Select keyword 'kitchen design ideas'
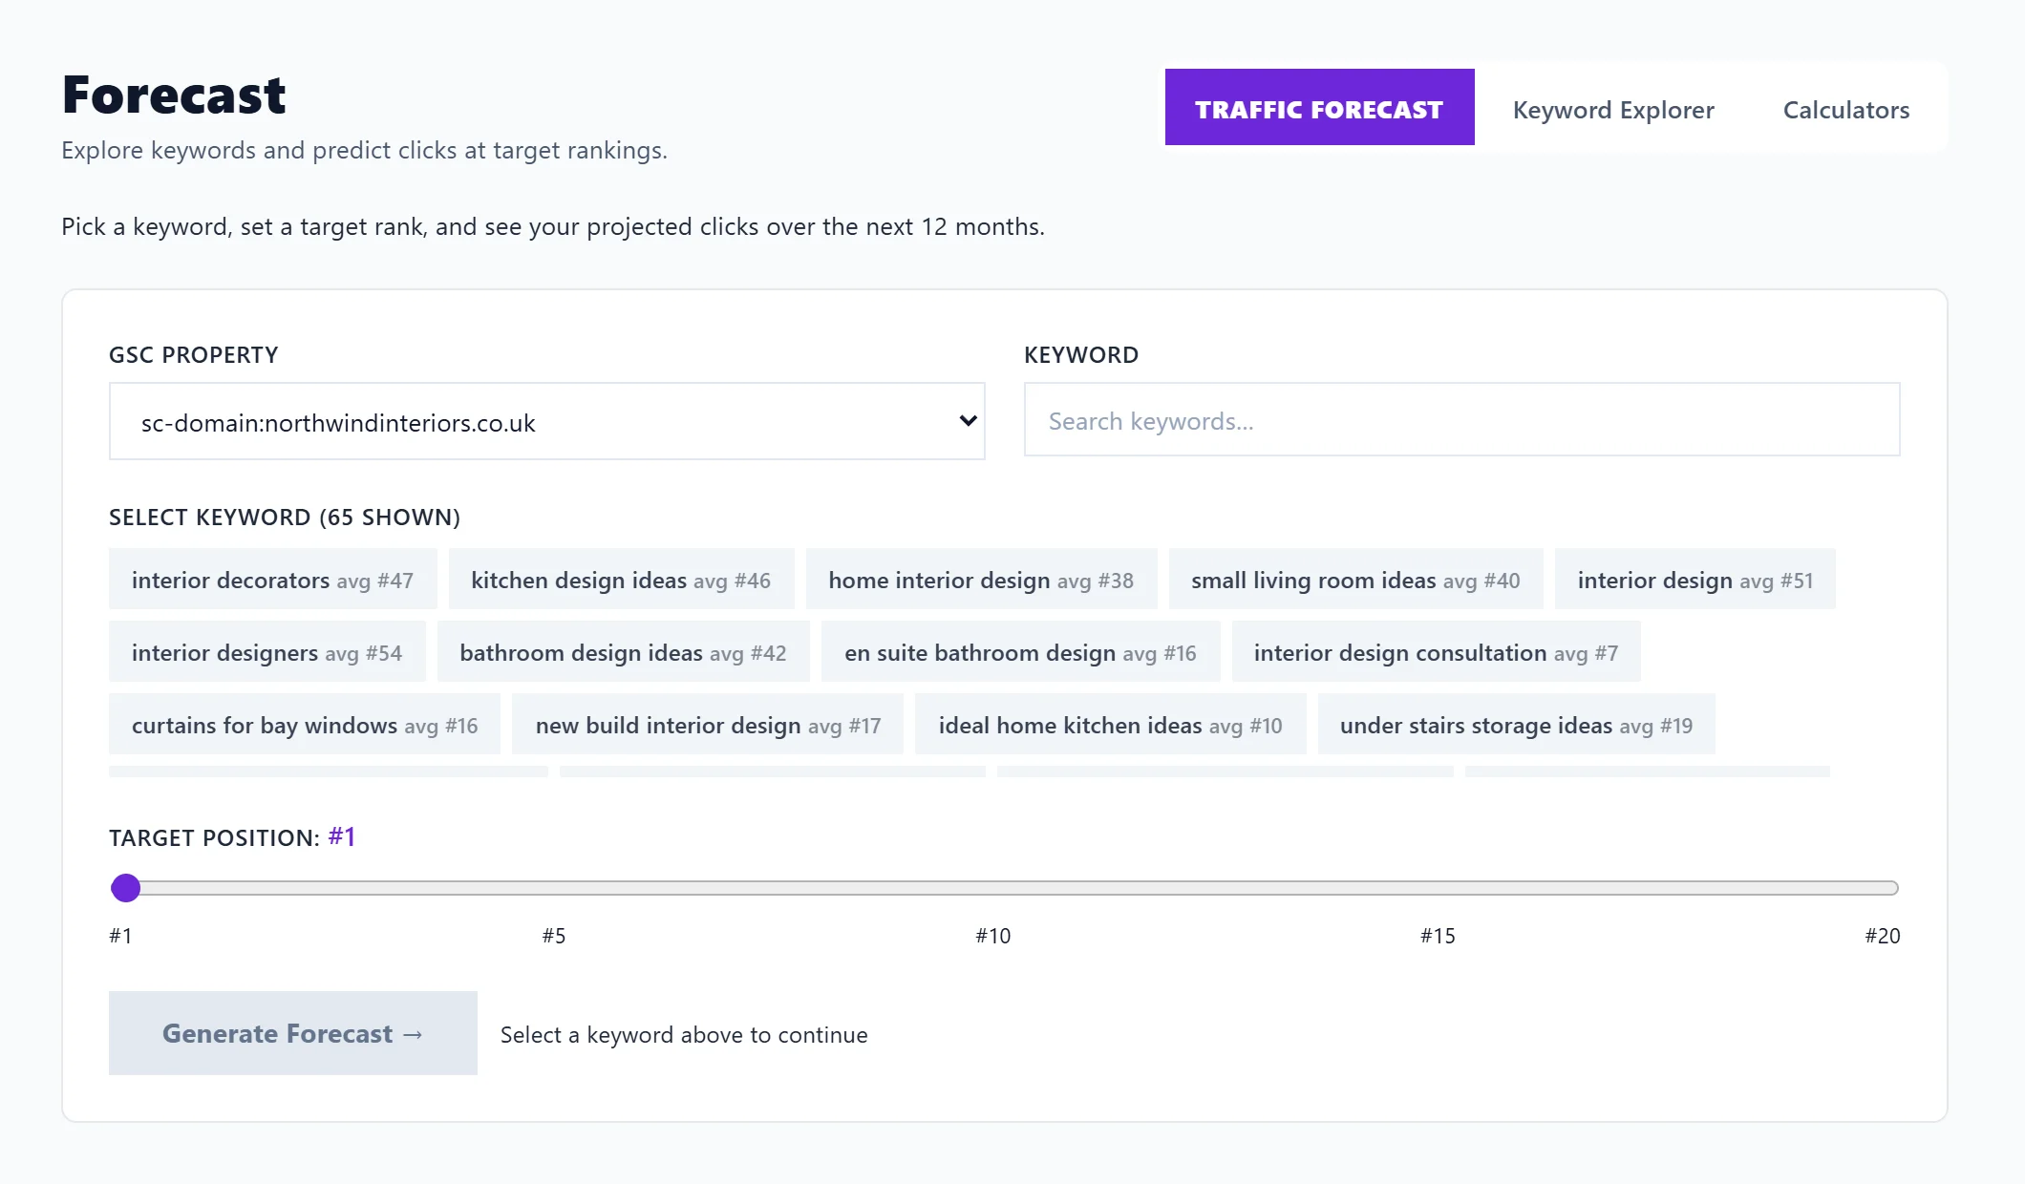The width and height of the screenshot is (2025, 1184). click(621, 580)
